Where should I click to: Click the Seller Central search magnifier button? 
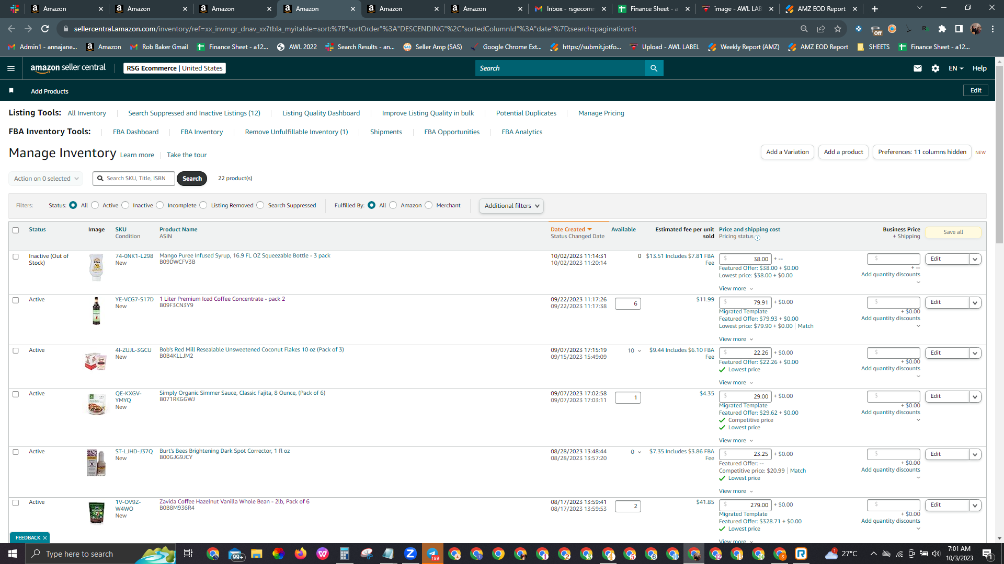click(654, 68)
